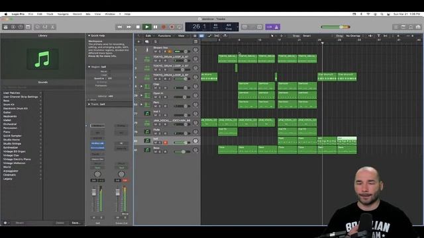This screenshot has width=424, height=238.
Task: Expand the Perc track stack triangle
Action: [x=141, y=104]
